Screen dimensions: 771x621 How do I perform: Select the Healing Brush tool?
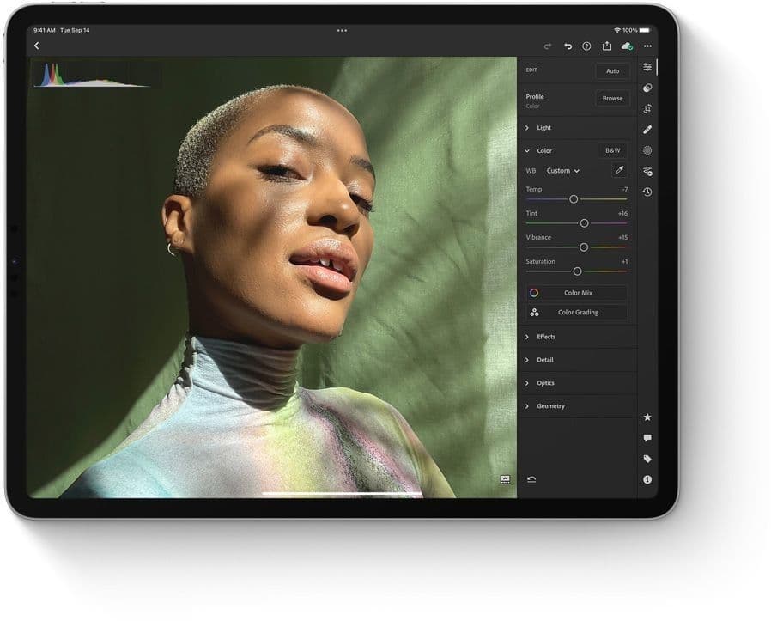pos(647,130)
